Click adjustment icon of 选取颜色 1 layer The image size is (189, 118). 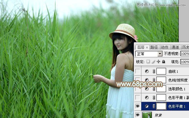(147, 89)
